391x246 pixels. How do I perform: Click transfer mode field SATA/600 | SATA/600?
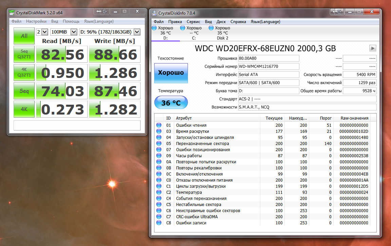(x=268, y=83)
